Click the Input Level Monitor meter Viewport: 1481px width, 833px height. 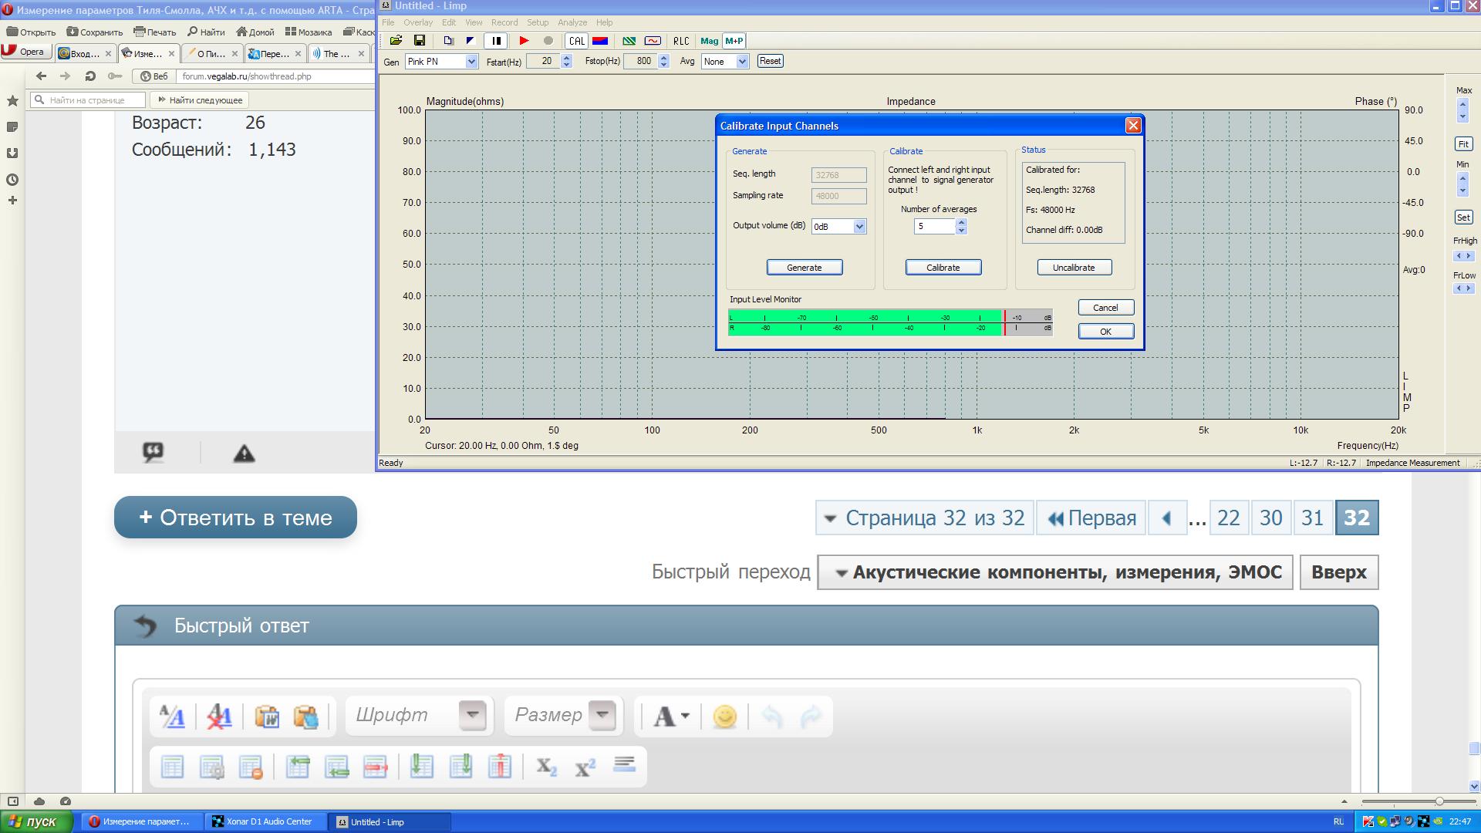pyautogui.click(x=890, y=322)
